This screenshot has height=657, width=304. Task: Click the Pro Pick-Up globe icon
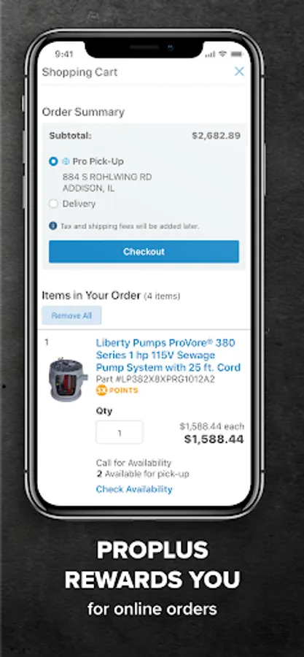[66, 161]
